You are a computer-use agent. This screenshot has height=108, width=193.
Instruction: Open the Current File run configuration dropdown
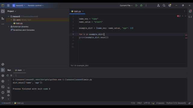coord(126,5)
